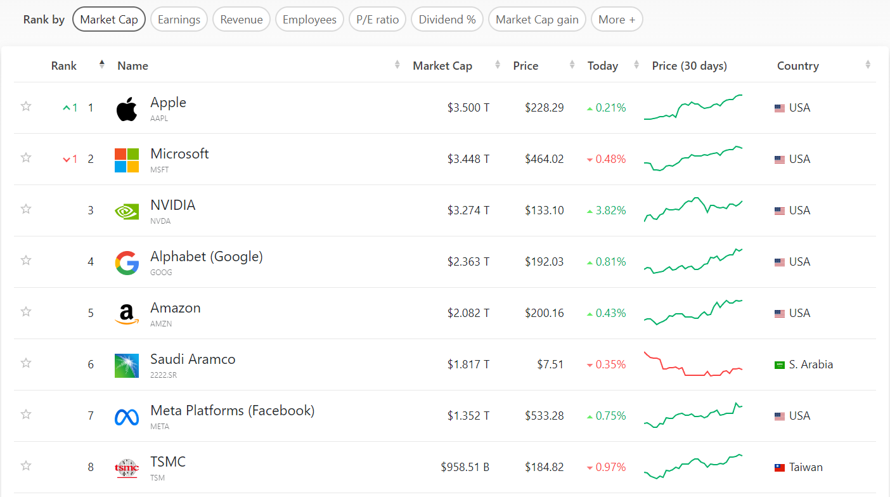Open the Amazon company page
The width and height of the screenshot is (890, 497).
pos(176,308)
